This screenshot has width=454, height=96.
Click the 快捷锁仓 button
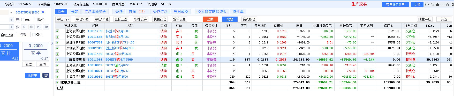[x=160, y=19]
